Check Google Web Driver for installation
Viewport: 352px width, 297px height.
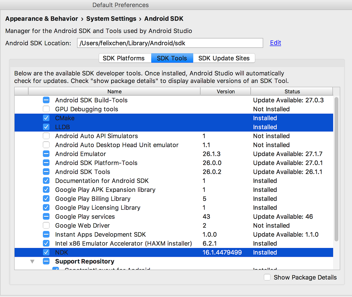(46, 225)
